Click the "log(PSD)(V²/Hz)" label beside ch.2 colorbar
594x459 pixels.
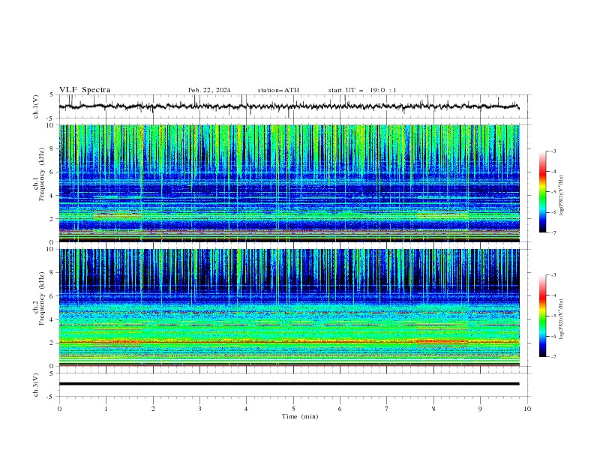pos(562,319)
